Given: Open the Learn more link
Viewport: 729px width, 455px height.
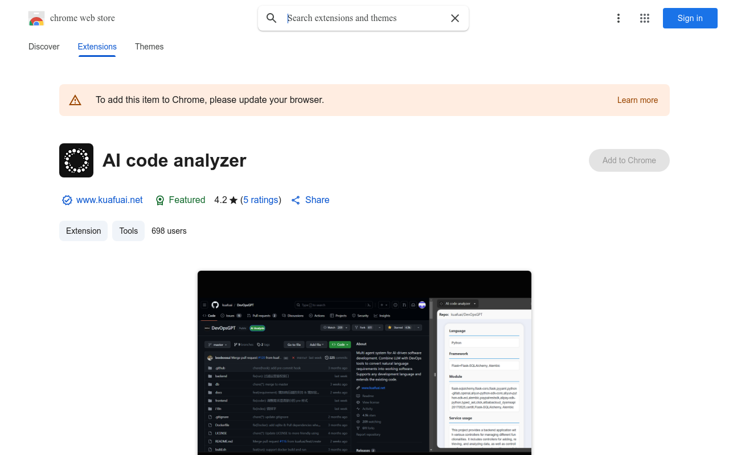Looking at the screenshot, I should click(637, 100).
